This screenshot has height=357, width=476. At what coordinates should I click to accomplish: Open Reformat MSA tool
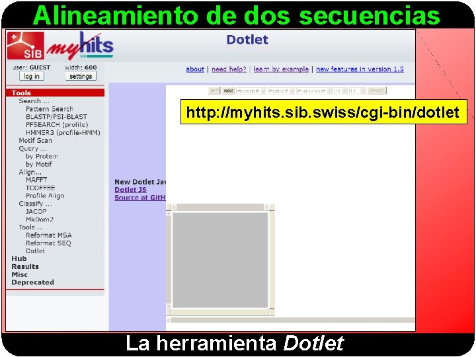49,235
